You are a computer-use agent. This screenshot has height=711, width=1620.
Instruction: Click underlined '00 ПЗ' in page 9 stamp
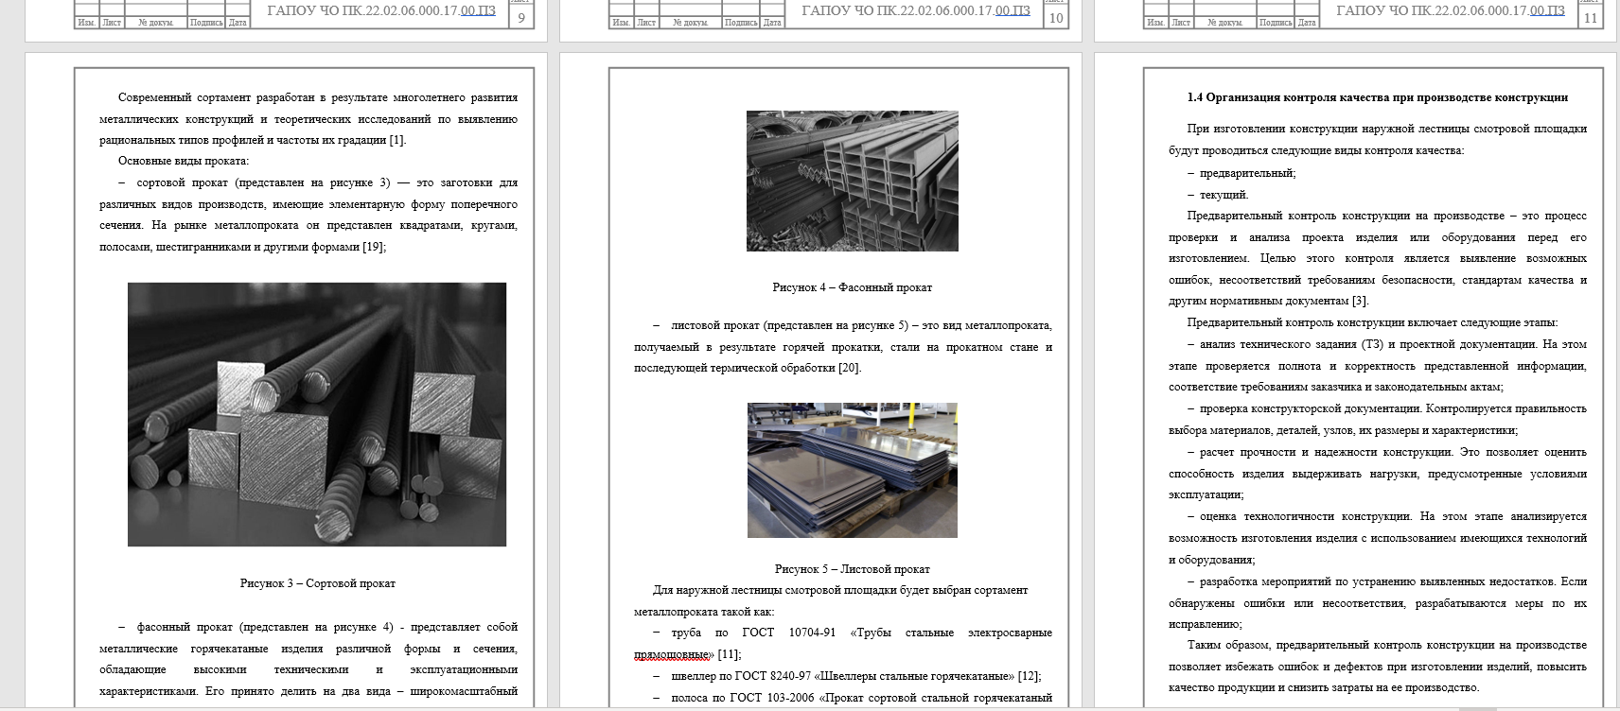pos(478,11)
